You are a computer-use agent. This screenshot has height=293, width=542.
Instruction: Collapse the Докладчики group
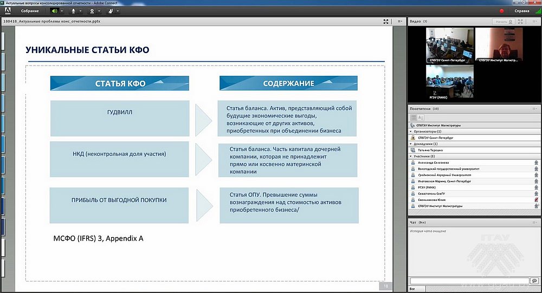click(411, 144)
